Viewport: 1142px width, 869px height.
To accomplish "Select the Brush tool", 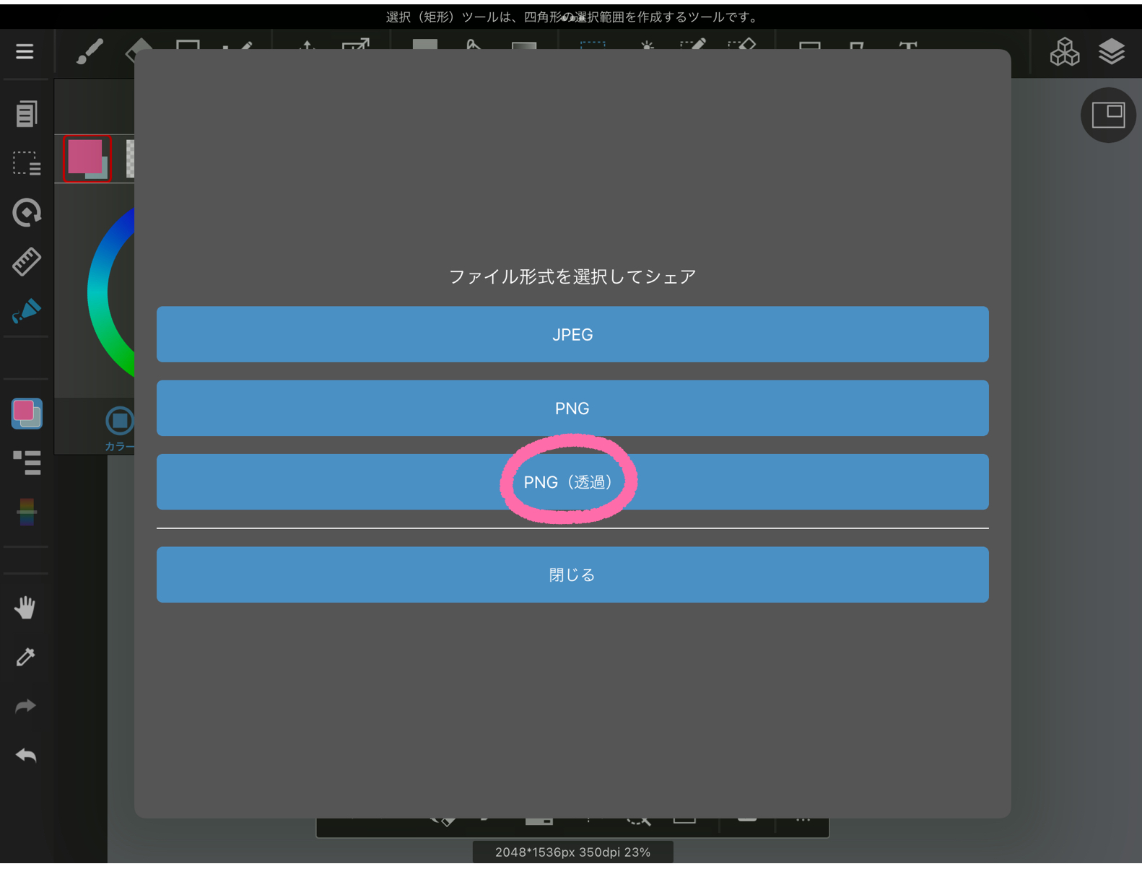I will coord(90,51).
